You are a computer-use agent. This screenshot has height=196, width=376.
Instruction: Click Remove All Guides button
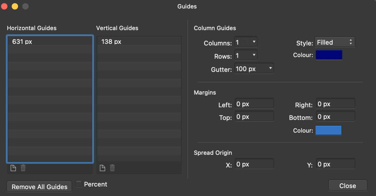[x=39, y=186]
